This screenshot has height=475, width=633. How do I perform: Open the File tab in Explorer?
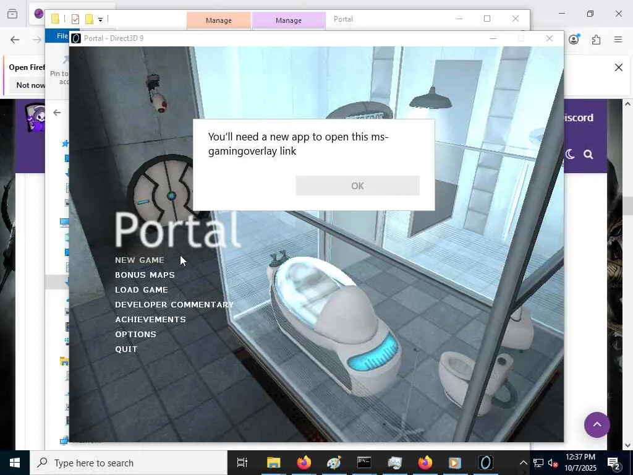point(62,36)
